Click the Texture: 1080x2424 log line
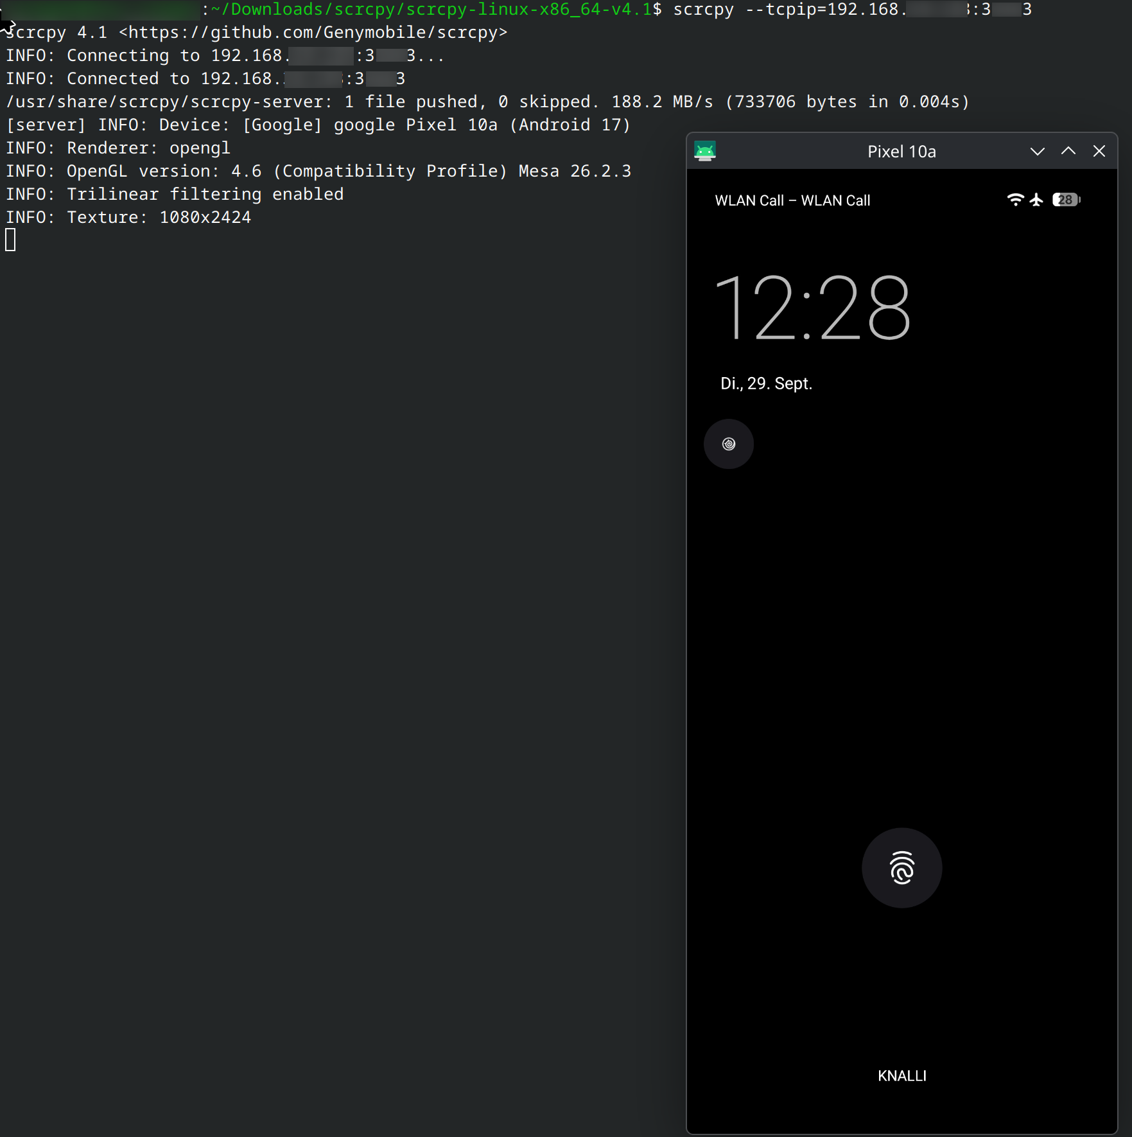Image resolution: width=1132 pixels, height=1137 pixels. tap(128, 217)
